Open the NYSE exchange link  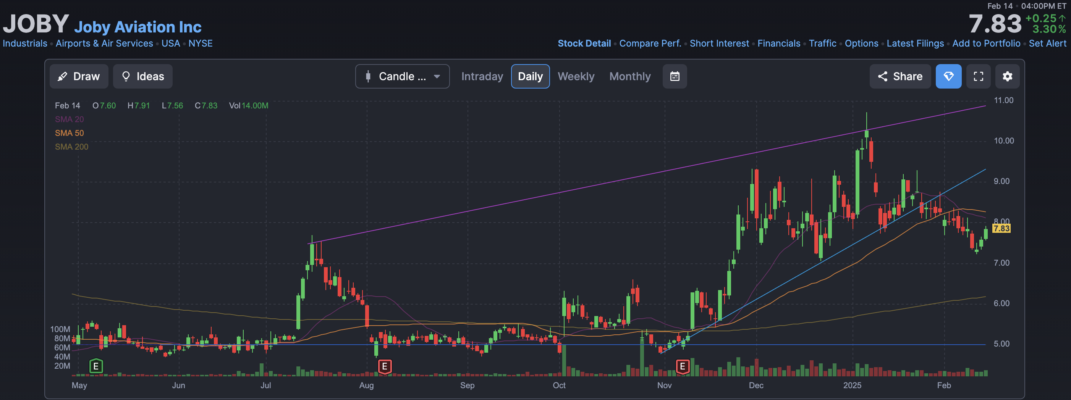click(x=201, y=43)
